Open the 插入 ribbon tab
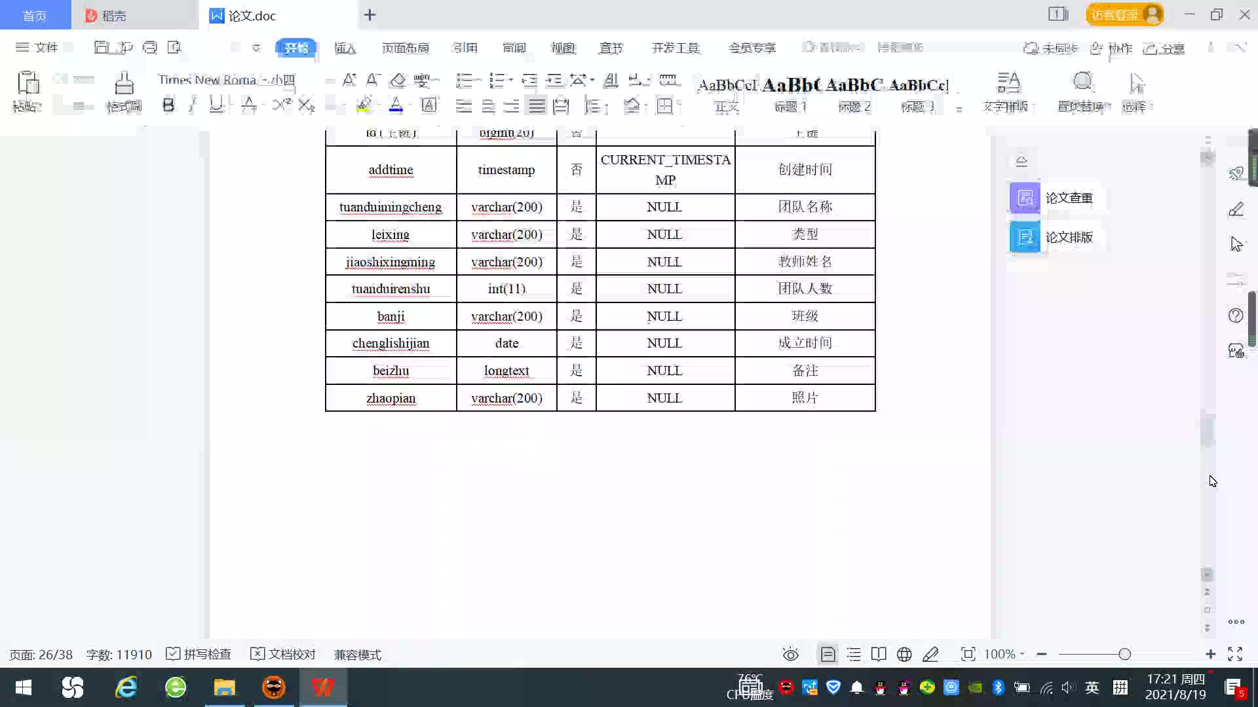The height and width of the screenshot is (707, 1258). tap(345, 48)
